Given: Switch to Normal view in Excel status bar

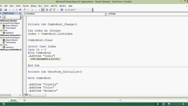Looking at the screenshot, I should click(x=158, y=104).
